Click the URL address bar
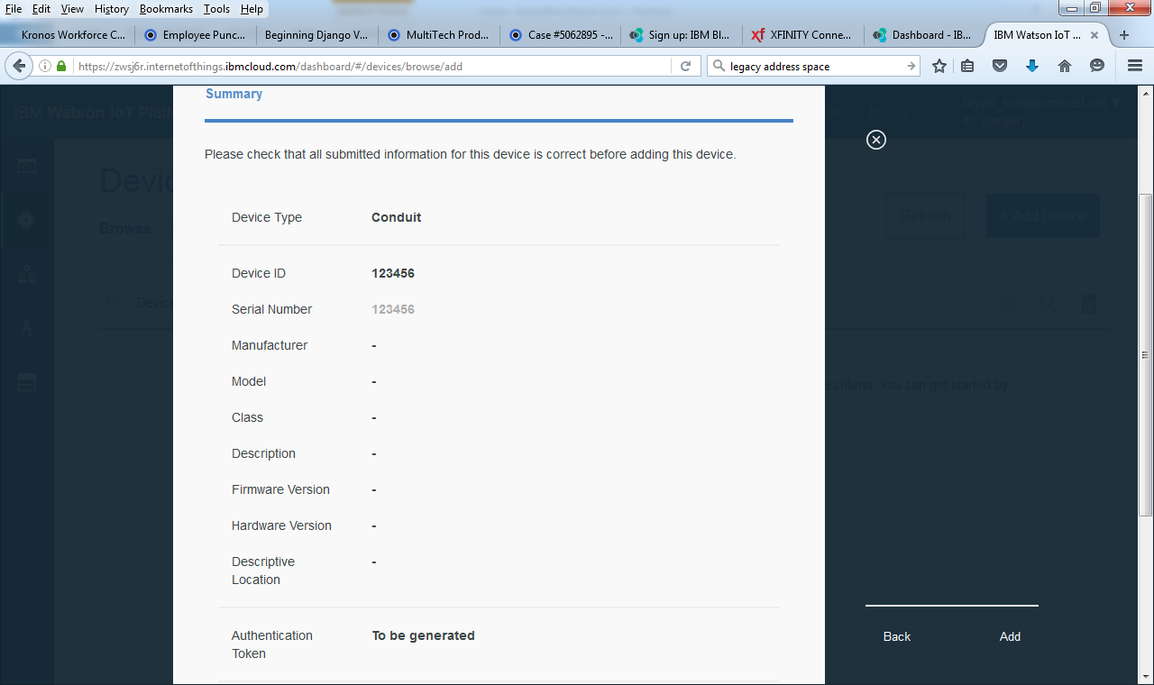This screenshot has width=1154, height=685. 379,66
